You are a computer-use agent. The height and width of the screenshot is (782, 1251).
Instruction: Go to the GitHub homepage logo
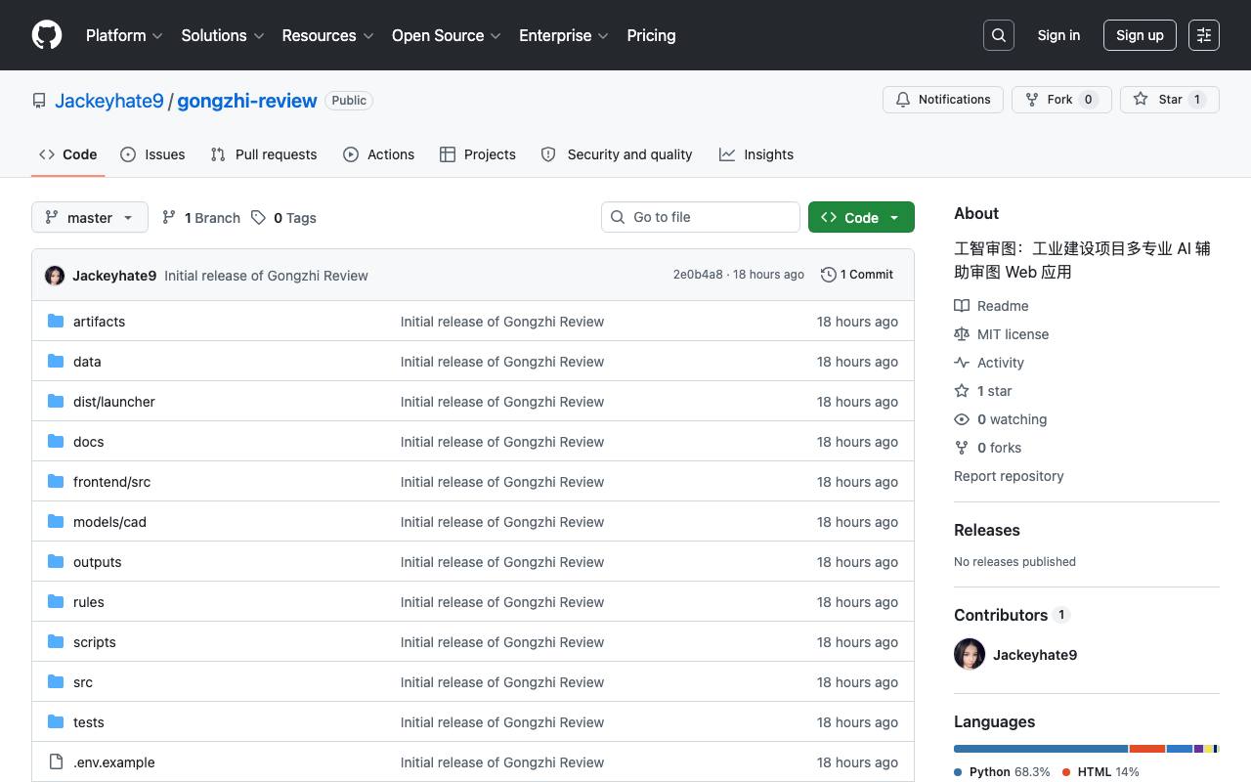pos(47,35)
